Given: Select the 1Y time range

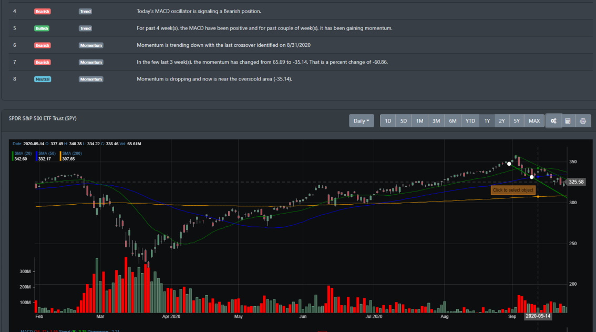Looking at the screenshot, I should coord(487,121).
